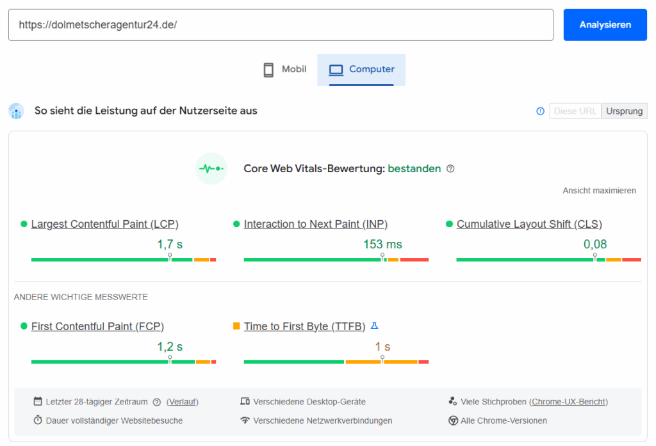
Task: Click the LCP value 1,7 s
Action: tap(170, 244)
